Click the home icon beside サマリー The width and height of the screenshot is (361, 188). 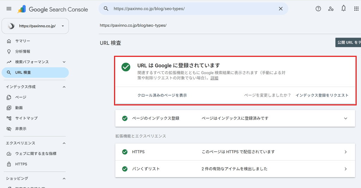pyautogui.click(x=9, y=41)
